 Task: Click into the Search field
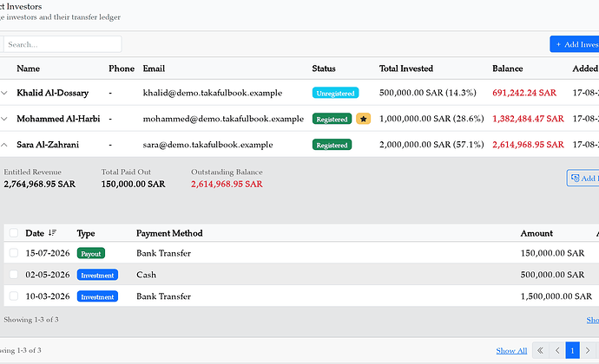63,44
